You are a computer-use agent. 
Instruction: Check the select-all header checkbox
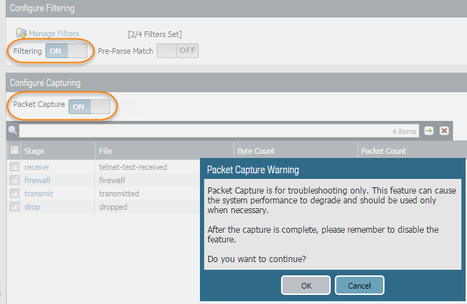pyautogui.click(x=14, y=151)
